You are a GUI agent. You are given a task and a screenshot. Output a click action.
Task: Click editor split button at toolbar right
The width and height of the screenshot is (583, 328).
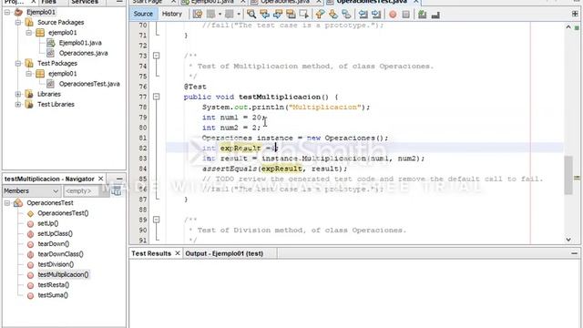(575, 14)
